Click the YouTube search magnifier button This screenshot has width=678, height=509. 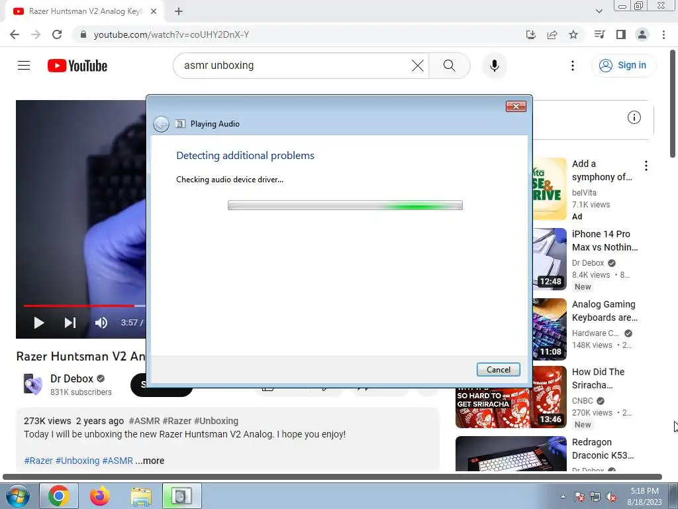click(x=450, y=66)
